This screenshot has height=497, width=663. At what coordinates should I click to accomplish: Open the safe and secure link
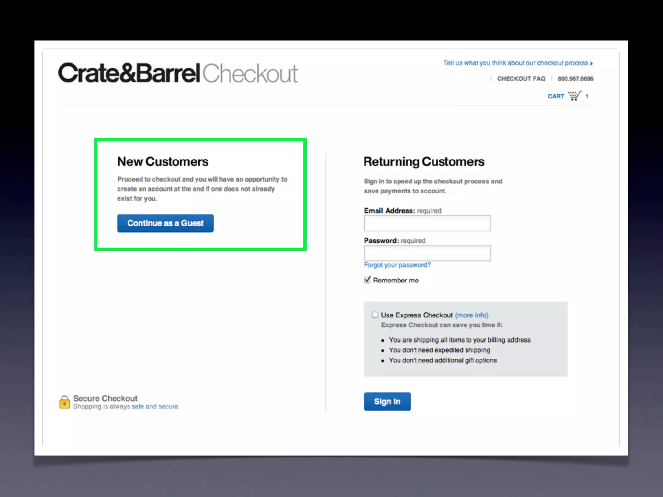155,406
